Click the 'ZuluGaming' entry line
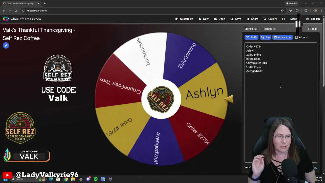This screenshot has width=325, height=183. 253,55
